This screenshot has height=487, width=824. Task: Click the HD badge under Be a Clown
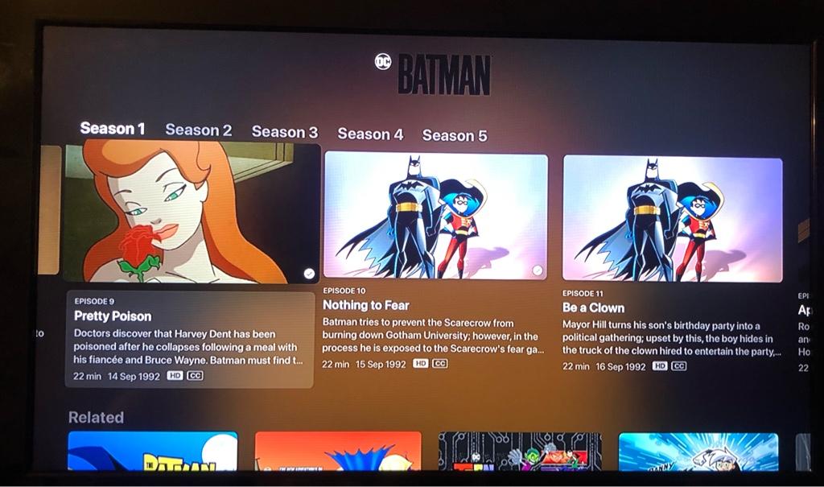660,366
